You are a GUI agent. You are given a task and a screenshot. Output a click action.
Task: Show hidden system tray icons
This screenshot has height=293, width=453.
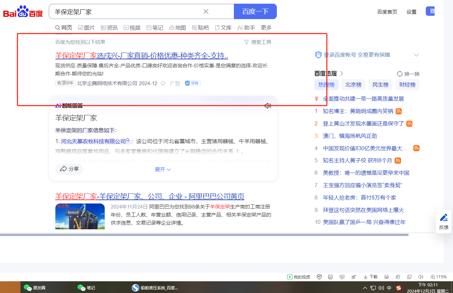click(365, 288)
